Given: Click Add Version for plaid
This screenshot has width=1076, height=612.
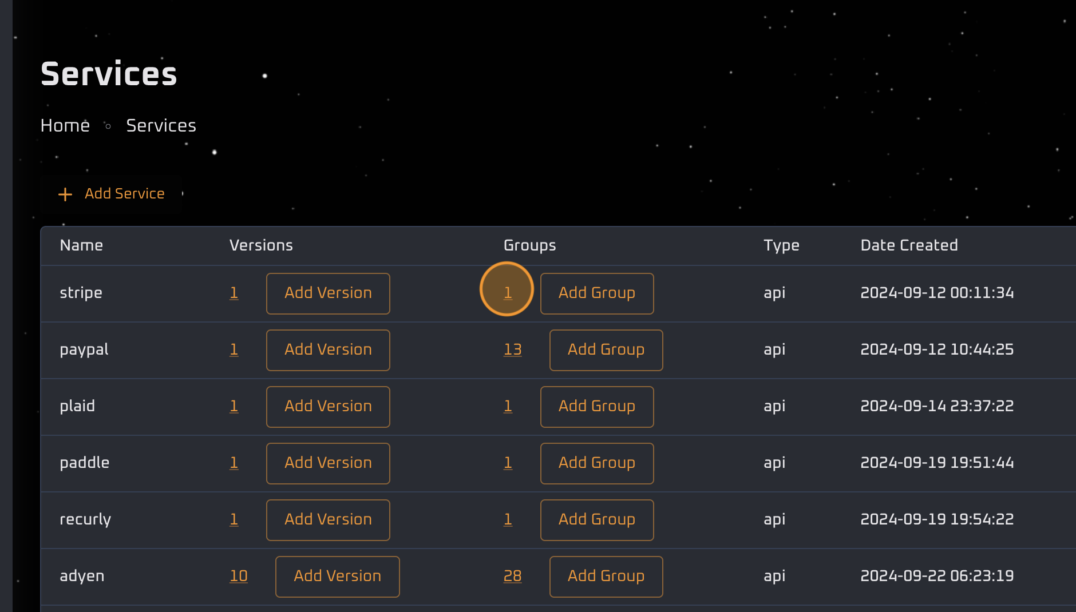Looking at the screenshot, I should point(328,407).
